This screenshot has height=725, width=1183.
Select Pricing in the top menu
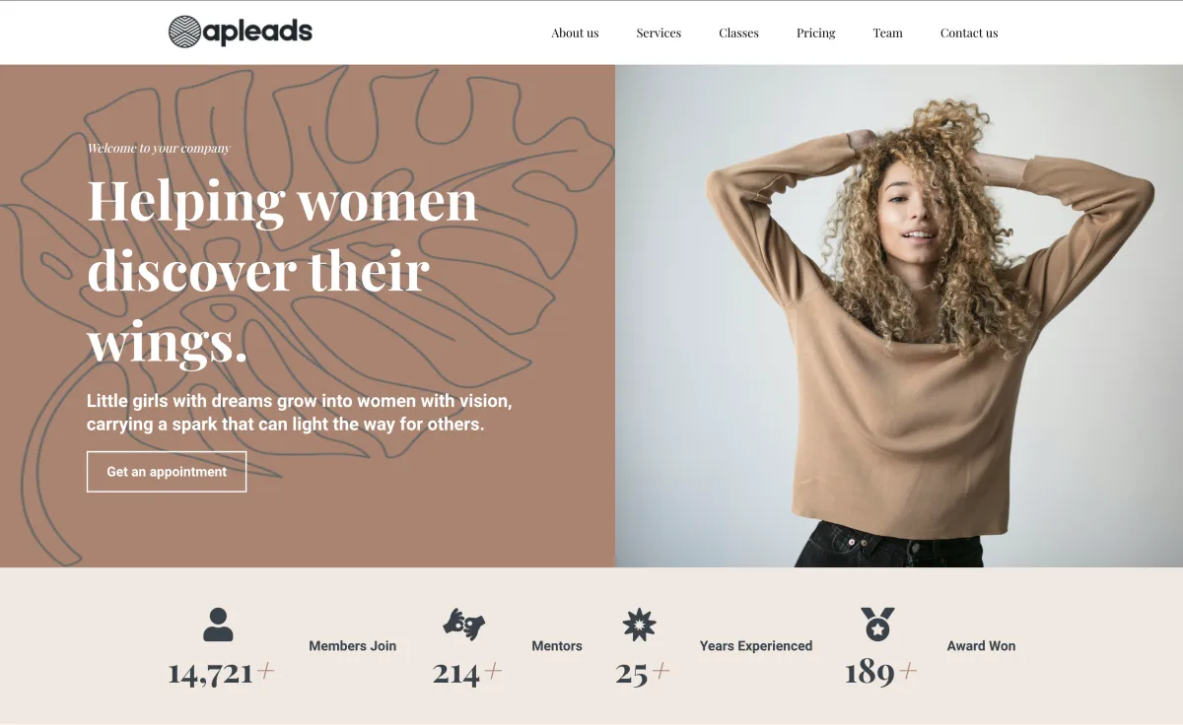[x=815, y=33]
